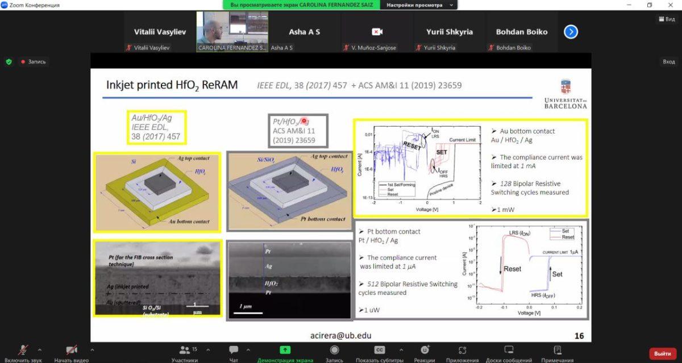Viewport: 682px width, 363px height.
Task: Click the Вход button at right
Action: click(668, 61)
